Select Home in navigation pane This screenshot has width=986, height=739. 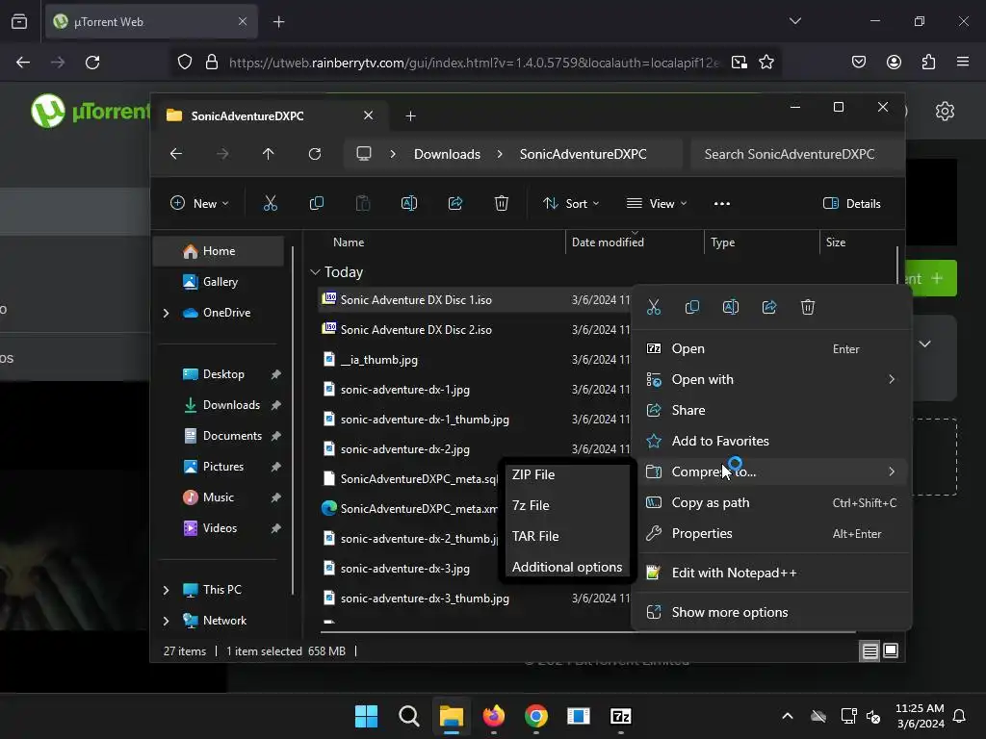[x=219, y=251]
